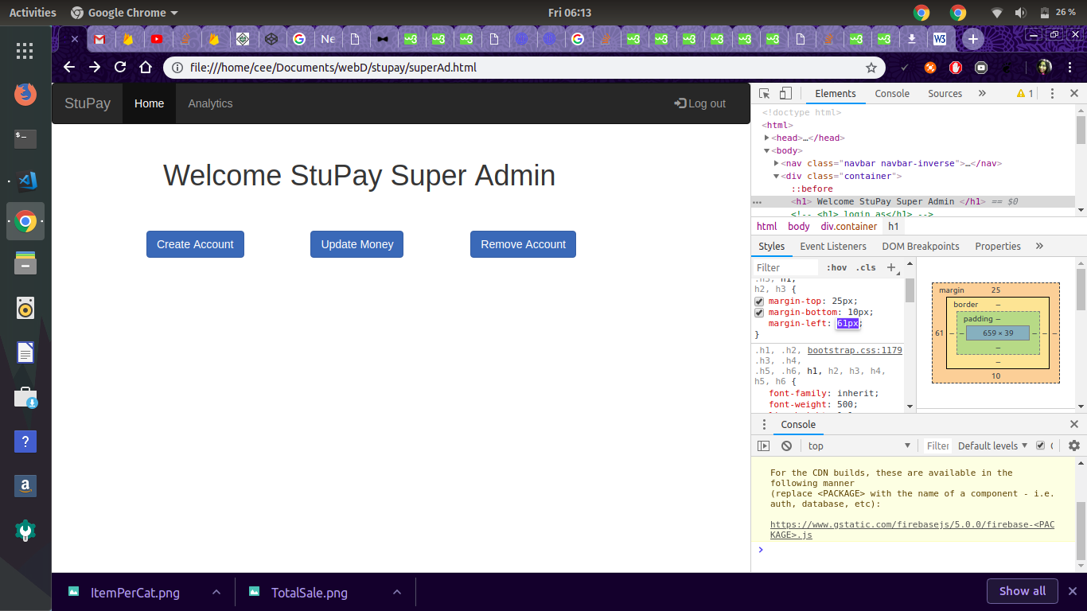Clear console with the ban icon
1087x611 pixels.
(x=786, y=446)
